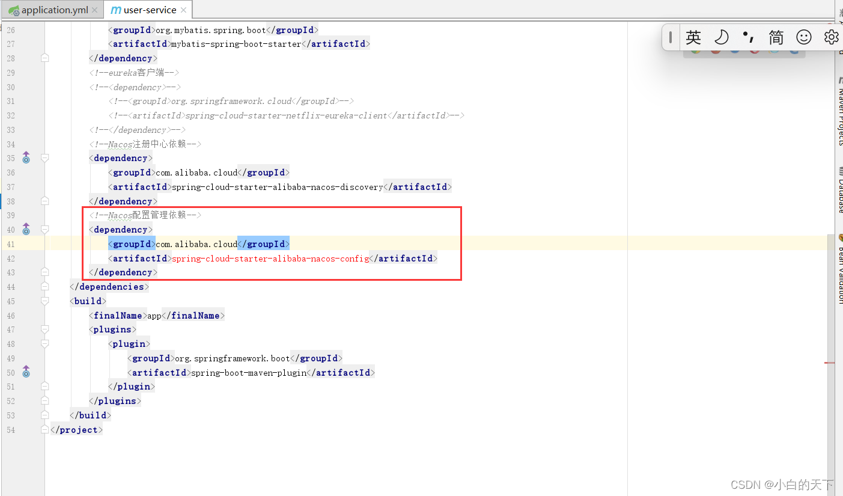
Task: Click line number 26 in gutter
Action: point(11,29)
